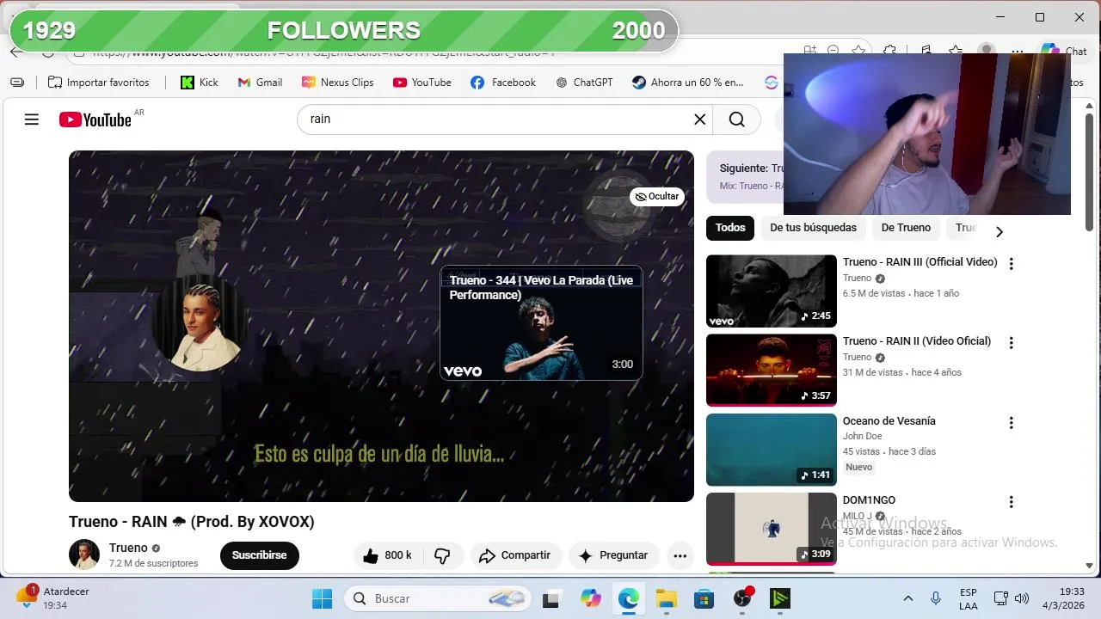Open the ChatGPT bookmark
The width and height of the screenshot is (1101, 619).
click(x=584, y=83)
